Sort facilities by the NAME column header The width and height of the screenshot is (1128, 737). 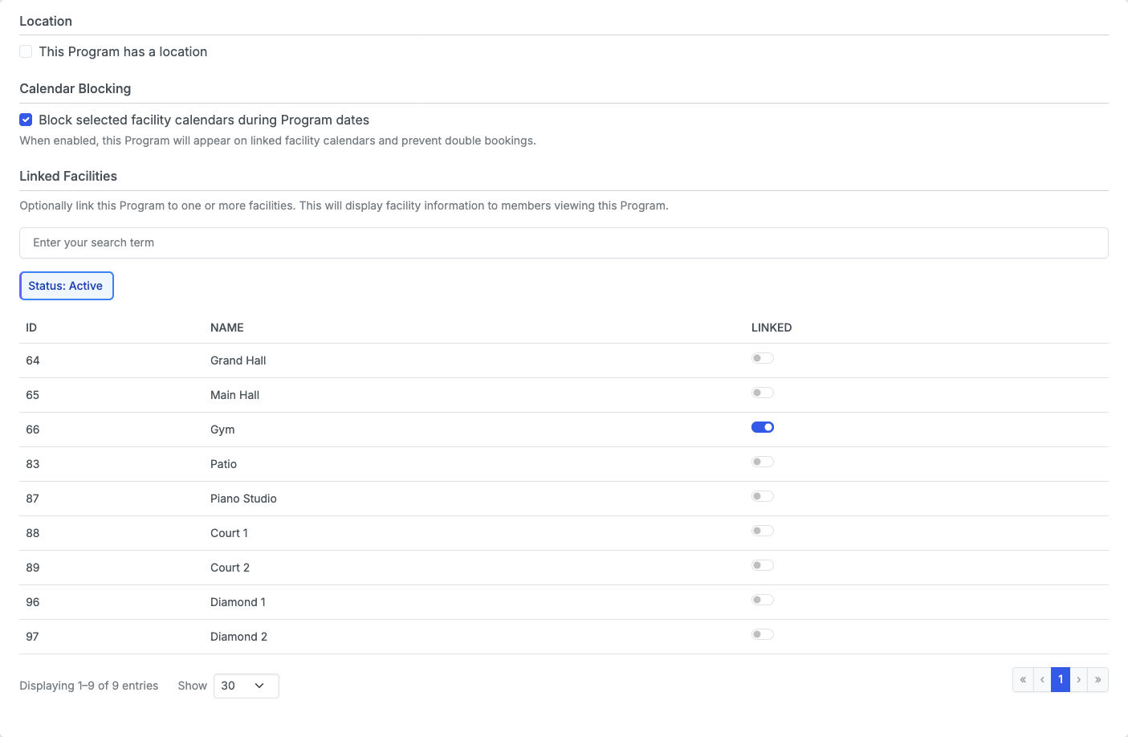(x=227, y=328)
